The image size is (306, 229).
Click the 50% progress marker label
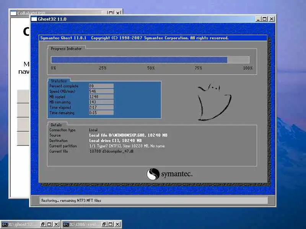coord(151,68)
